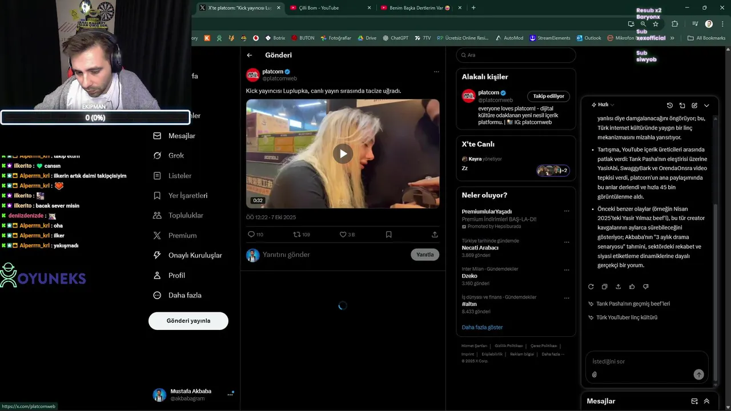The width and height of the screenshot is (731, 411).
Task: Open the Mustafa Akbaba account menu dots
Action: pyautogui.click(x=230, y=394)
